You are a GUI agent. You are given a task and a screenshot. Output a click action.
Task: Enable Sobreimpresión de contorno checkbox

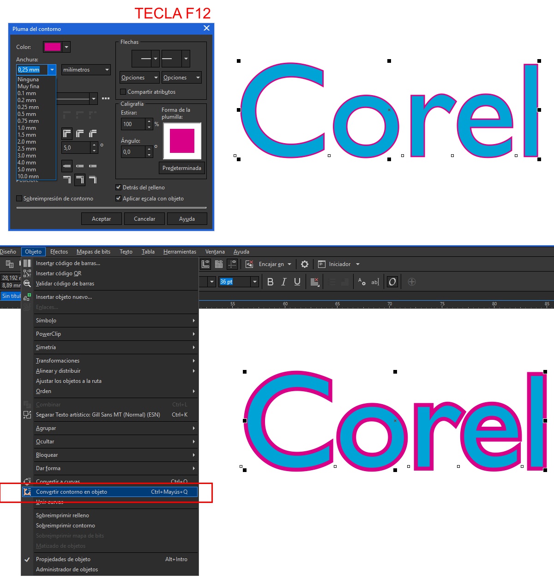pos(19,199)
